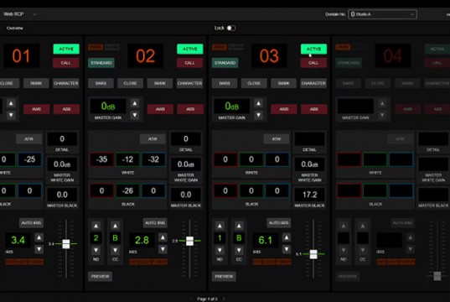Toggle ATW on camera 02
Viewport: 450px width, 302px height.
click(x=153, y=138)
